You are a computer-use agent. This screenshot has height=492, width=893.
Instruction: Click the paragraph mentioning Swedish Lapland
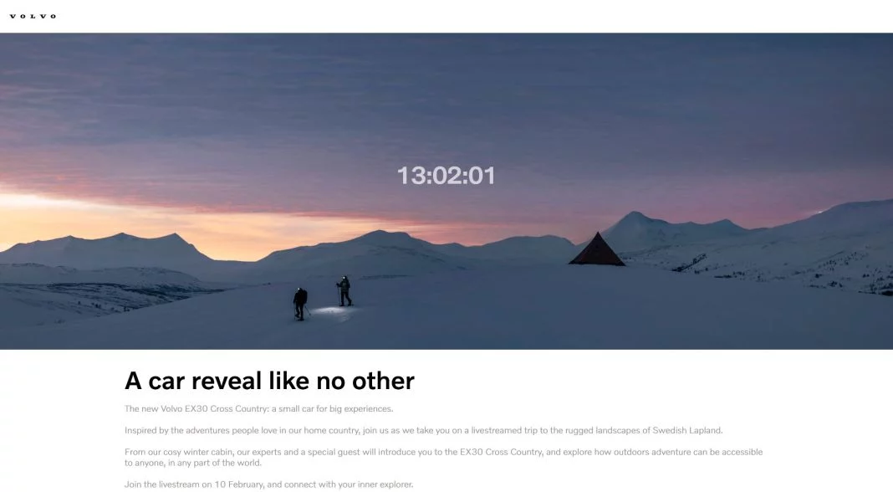423,430
